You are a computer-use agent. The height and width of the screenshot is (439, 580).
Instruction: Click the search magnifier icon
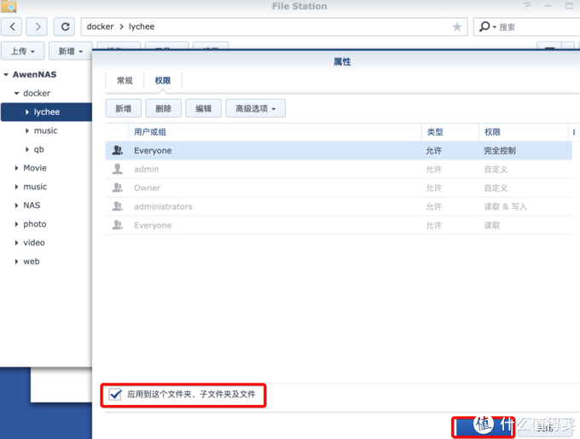[x=484, y=26]
